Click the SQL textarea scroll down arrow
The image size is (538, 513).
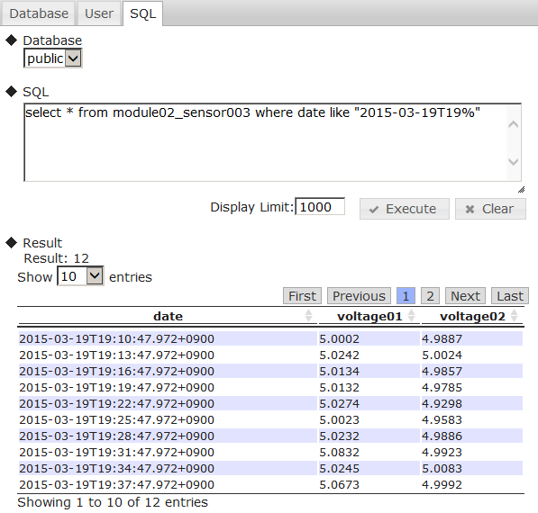514,162
